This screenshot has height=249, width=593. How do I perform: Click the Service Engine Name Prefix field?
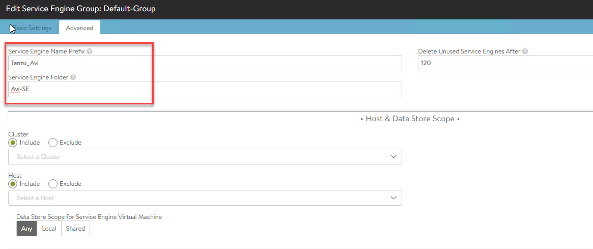205,63
